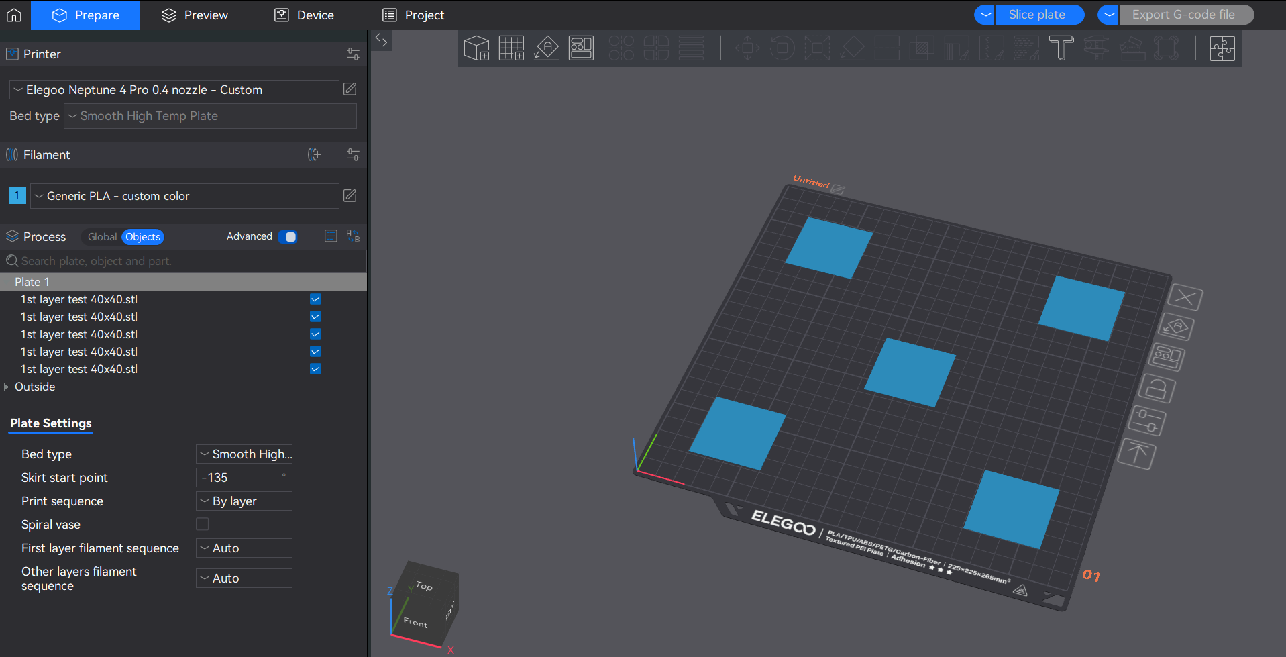
Task: Click the compare presets icon
Action: (x=353, y=236)
